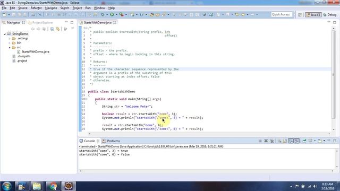Open the External Tools dropdown arrow
Image resolution: width=340 pixels, height=191 pixels.
coord(126,14)
